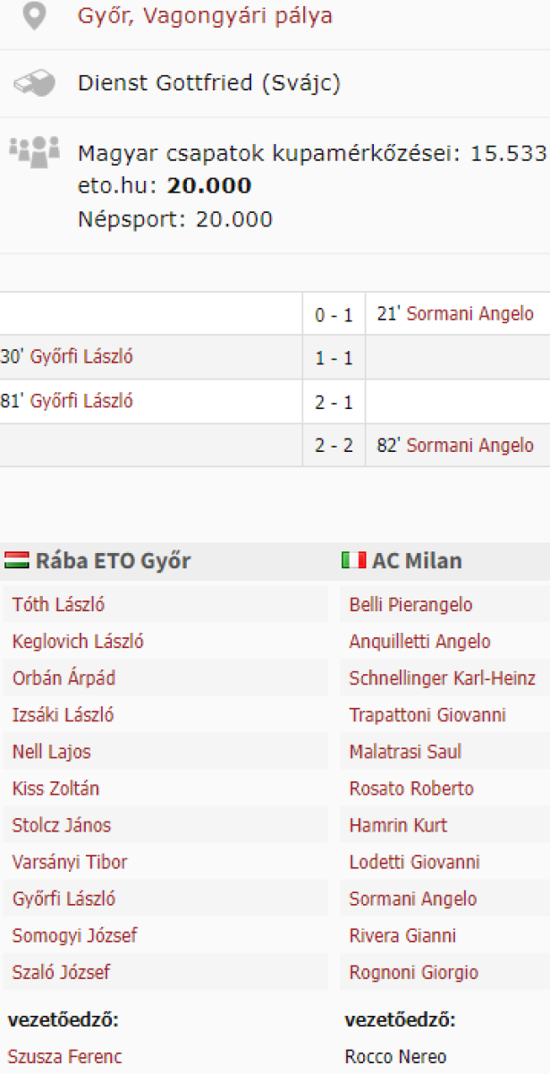
Task: Click the Italian flag icon
Action: click(353, 561)
